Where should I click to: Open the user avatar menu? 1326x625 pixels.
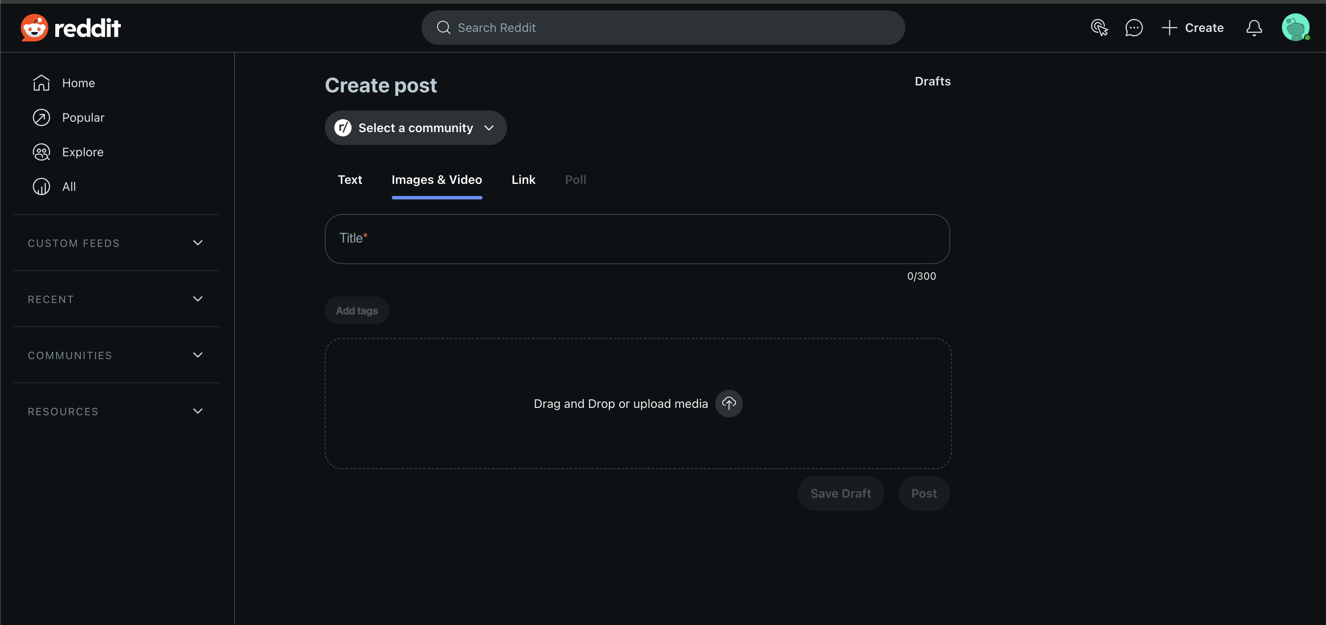click(x=1295, y=28)
